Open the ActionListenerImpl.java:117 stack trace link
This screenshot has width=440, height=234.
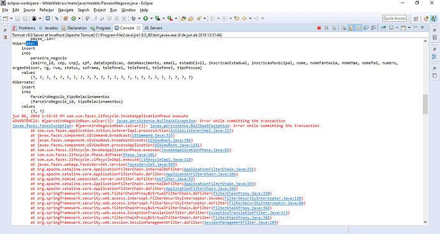(x=201, y=131)
